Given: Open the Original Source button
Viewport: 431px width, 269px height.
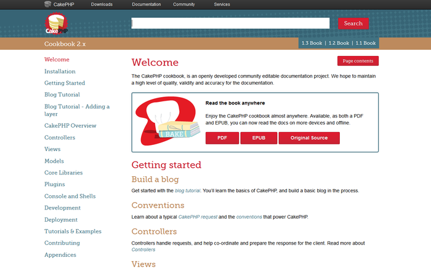Looking at the screenshot, I should pos(309,138).
